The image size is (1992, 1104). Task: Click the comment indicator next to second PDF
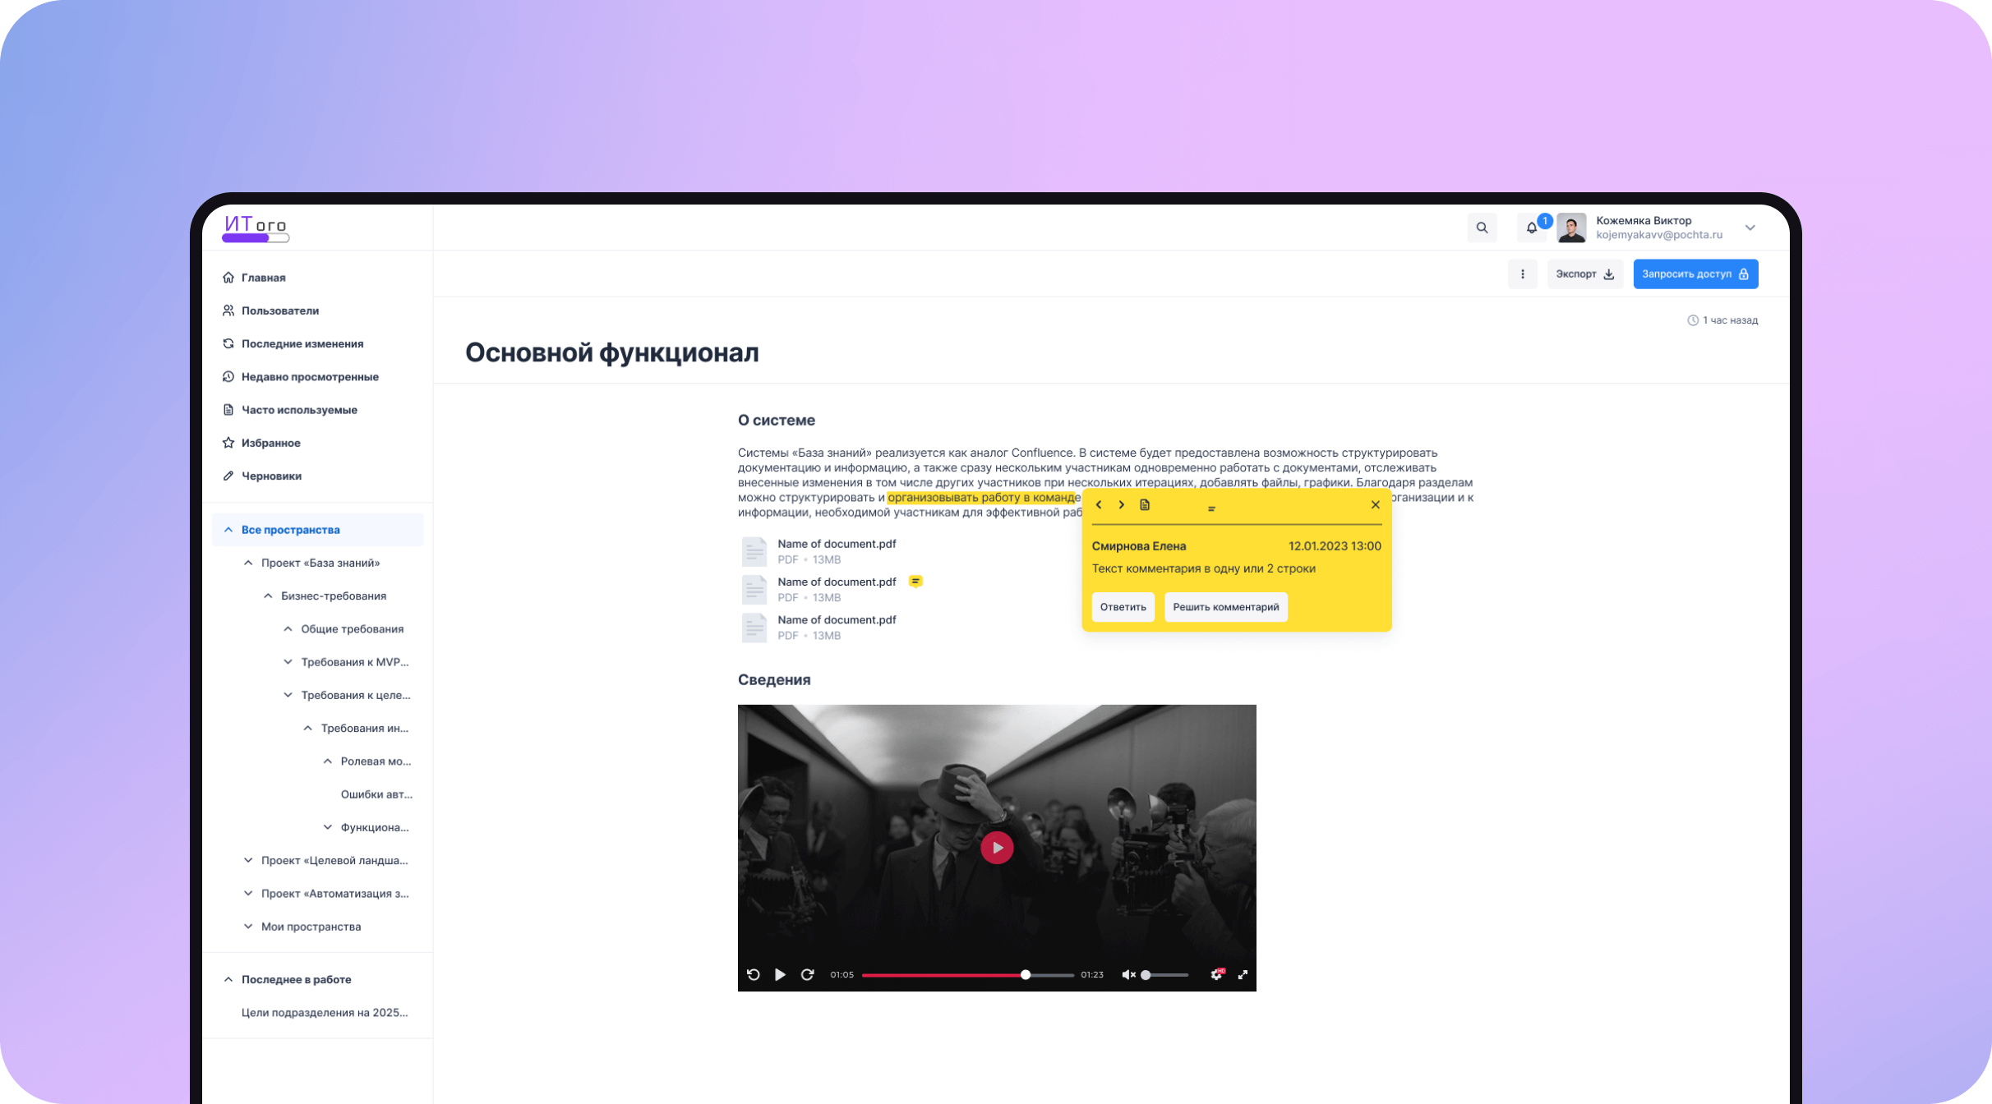click(915, 581)
